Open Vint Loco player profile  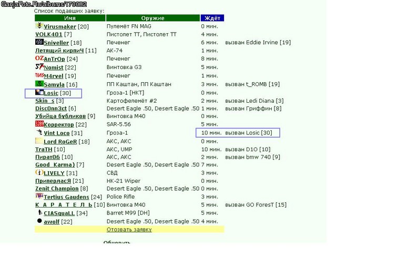[57, 133]
